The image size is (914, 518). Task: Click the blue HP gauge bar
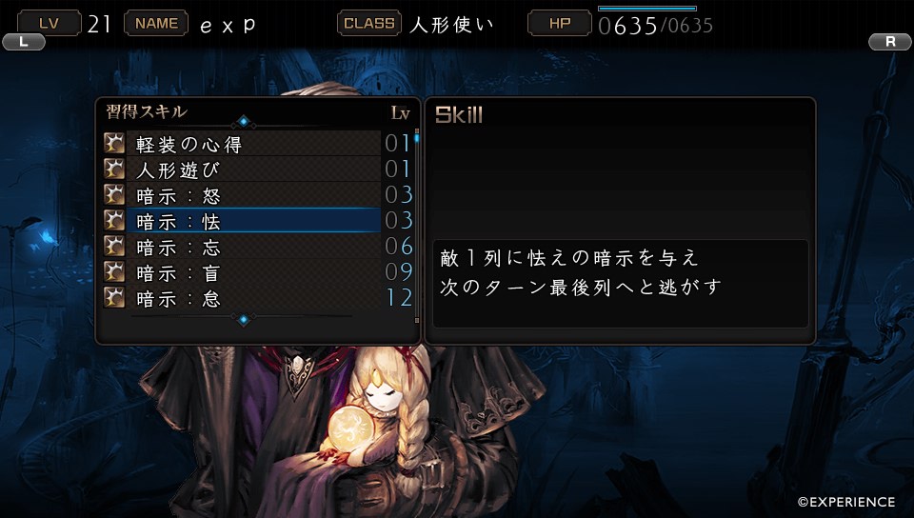click(x=647, y=9)
